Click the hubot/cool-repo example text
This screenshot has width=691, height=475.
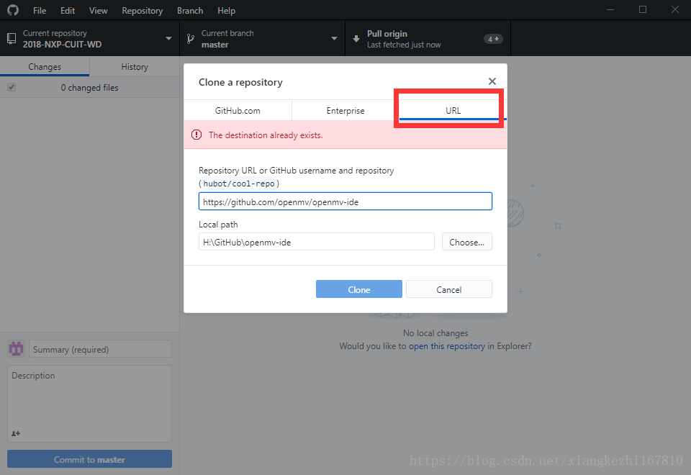point(239,184)
